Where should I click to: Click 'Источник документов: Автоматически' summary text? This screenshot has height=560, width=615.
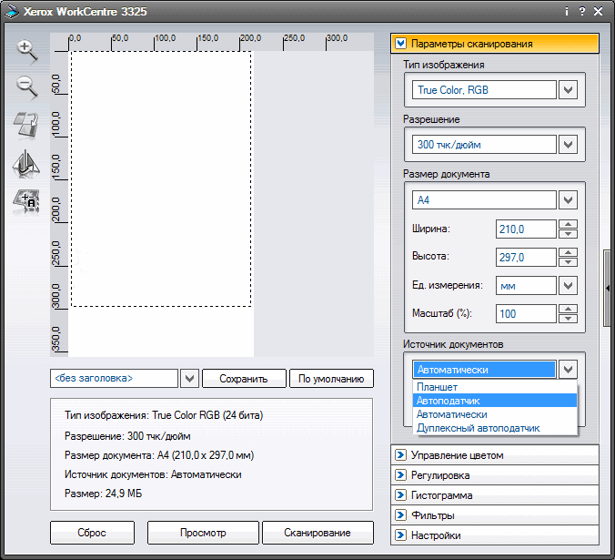[x=153, y=474]
